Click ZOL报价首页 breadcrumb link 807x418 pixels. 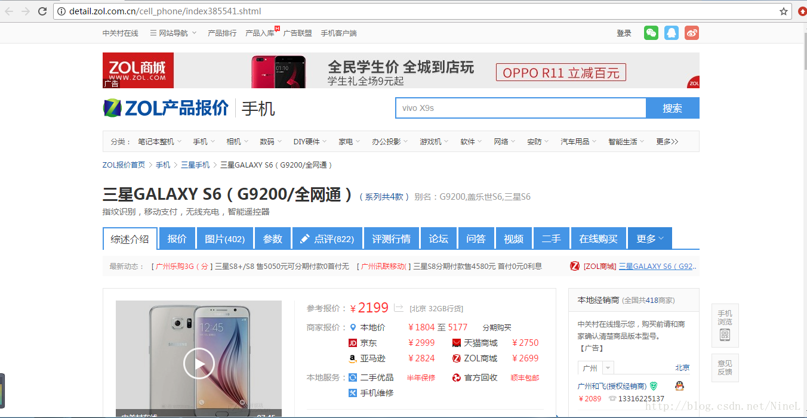(124, 165)
